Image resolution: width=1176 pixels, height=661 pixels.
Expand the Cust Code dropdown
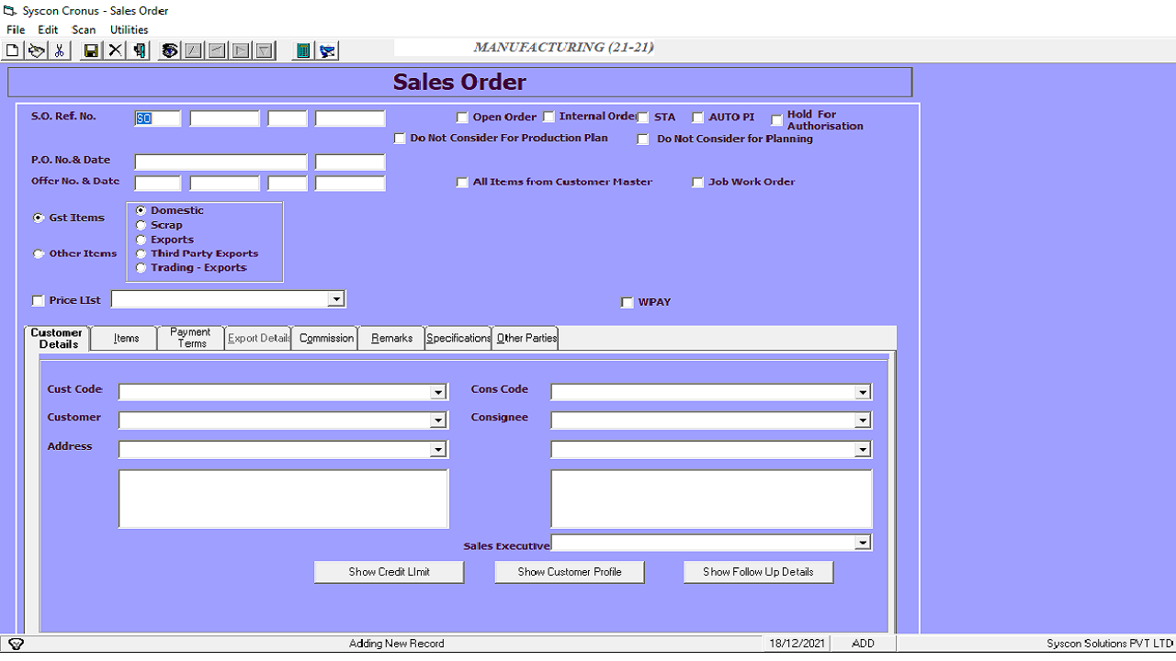tap(438, 392)
